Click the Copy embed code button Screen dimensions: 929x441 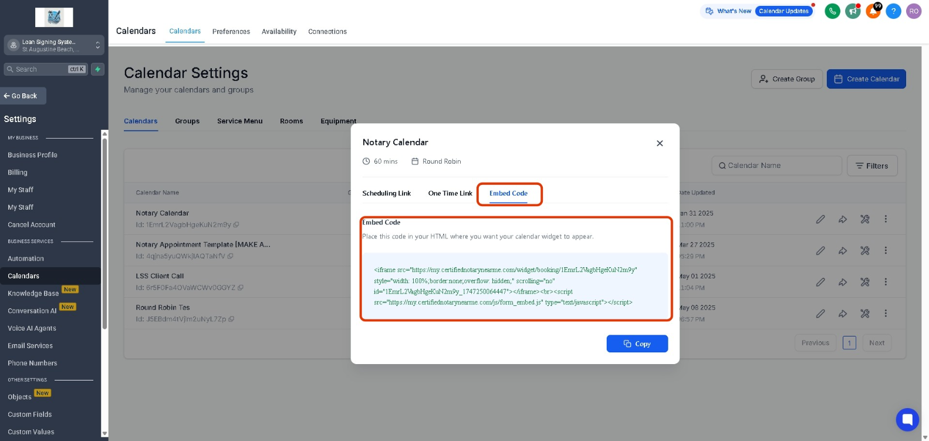[x=637, y=344]
